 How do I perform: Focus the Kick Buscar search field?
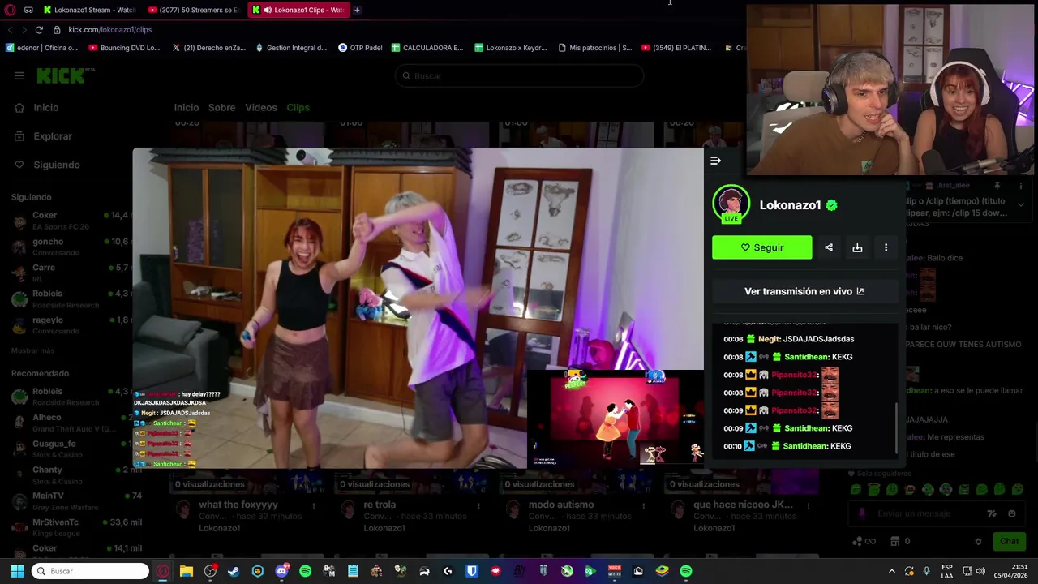coord(519,75)
